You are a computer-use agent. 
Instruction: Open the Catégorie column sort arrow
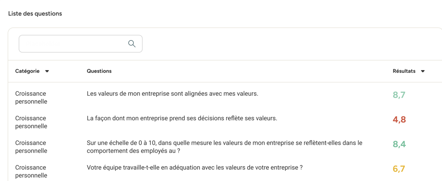tap(47, 71)
